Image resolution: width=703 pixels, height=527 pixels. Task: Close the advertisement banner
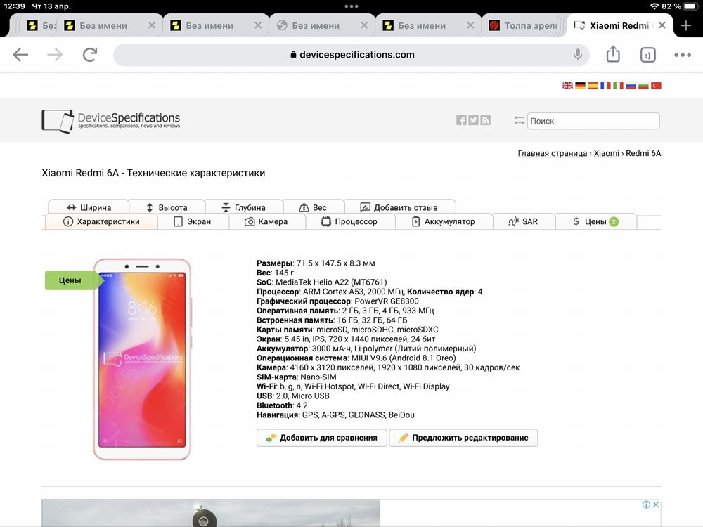[x=655, y=505]
